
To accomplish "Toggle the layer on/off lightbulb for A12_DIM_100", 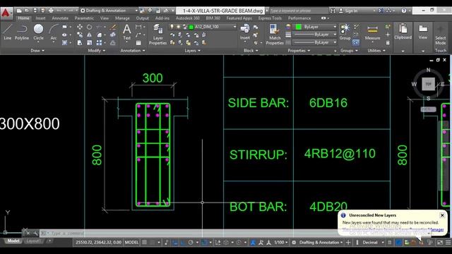I will click(x=172, y=27).
